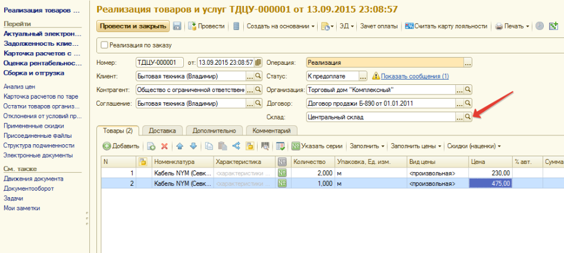Click the Считать карту лояльности button

tap(446, 26)
